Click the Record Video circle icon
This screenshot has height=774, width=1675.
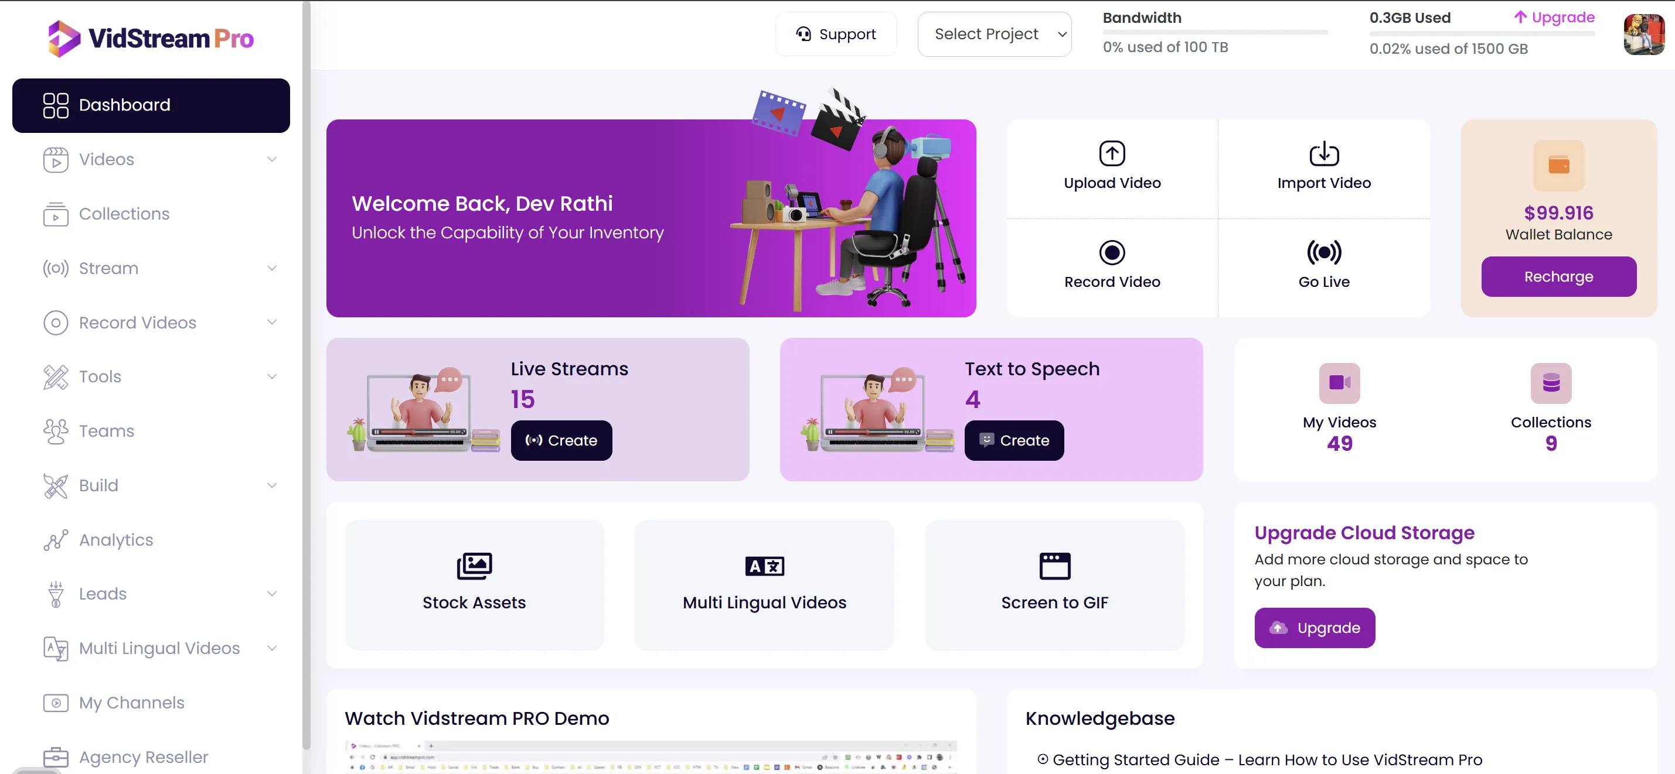(x=1112, y=252)
